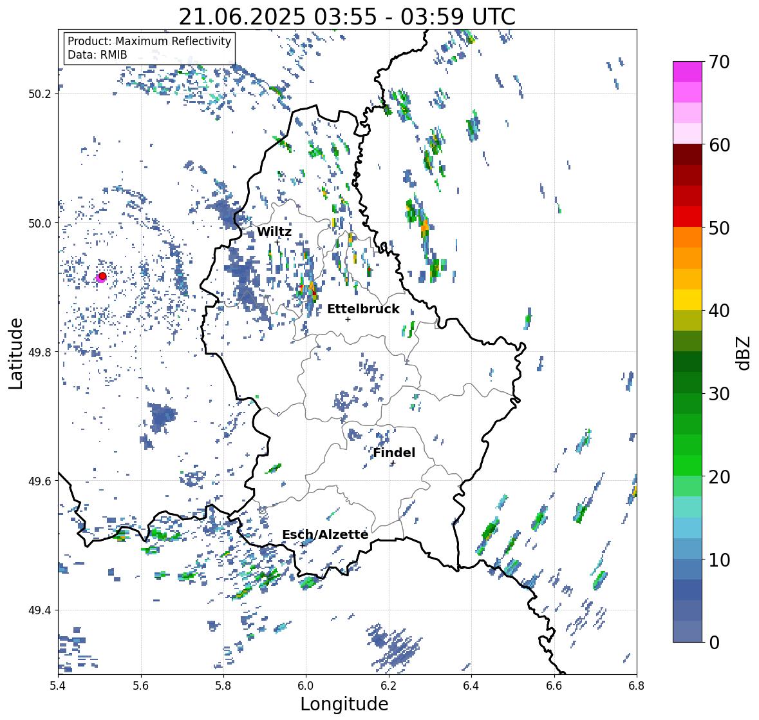The height and width of the screenshot is (720, 759).
Task: Click the 'Data: RMIB' text
Action: (97, 55)
